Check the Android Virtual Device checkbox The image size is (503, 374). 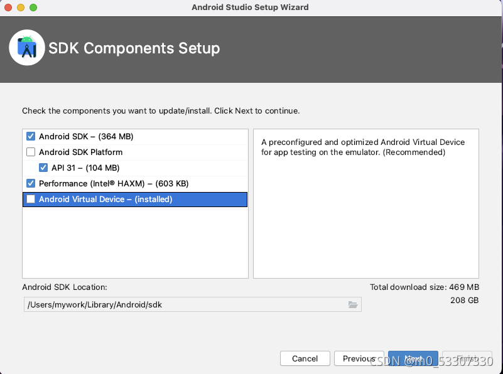pyautogui.click(x=31, y=199)
